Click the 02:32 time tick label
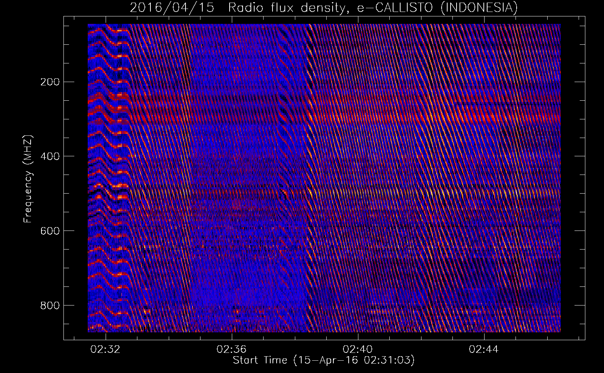This screenshot has height=373, width=604. [106, 350]
